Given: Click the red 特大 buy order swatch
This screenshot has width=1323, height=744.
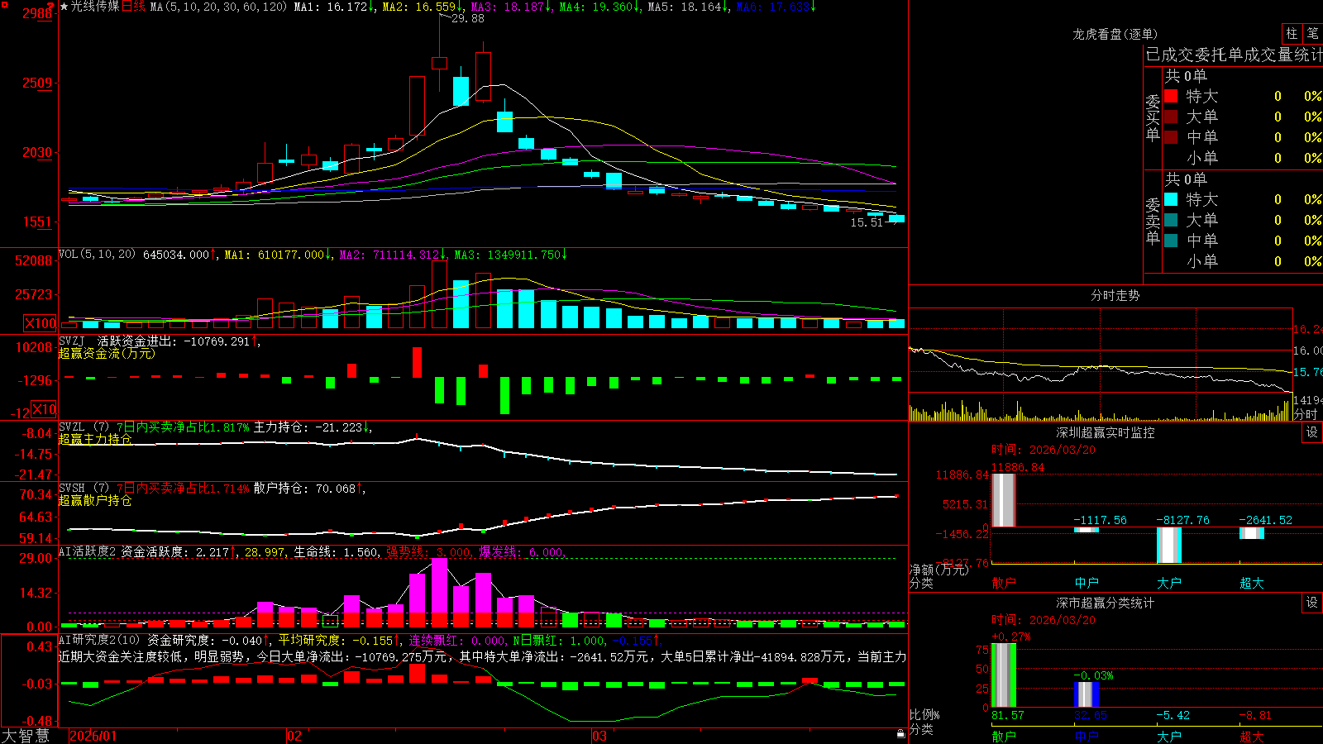Looking at the screenshot, I should (1171, 96).
